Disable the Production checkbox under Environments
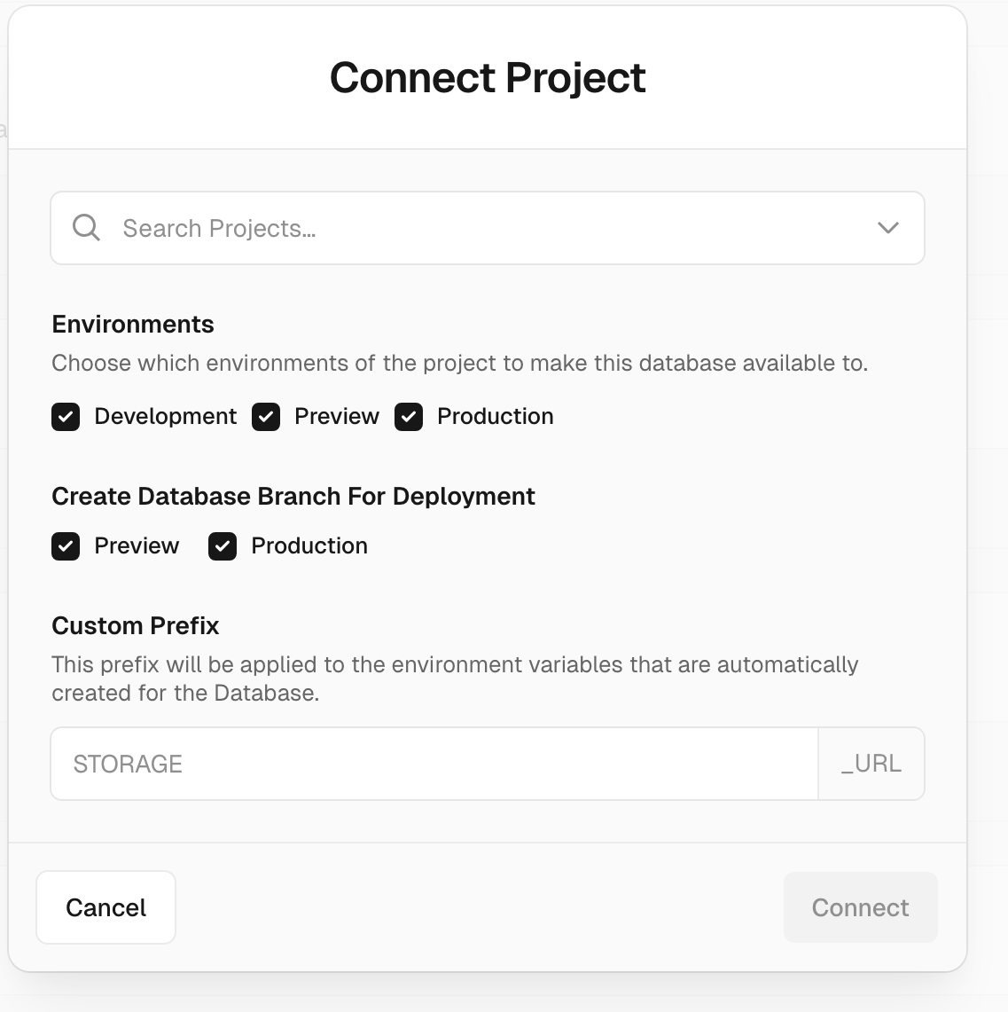 click(x=409, y=417)
